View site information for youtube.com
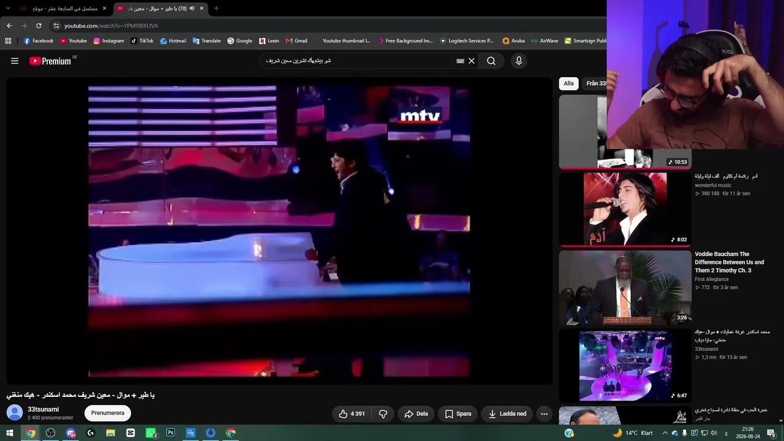The height and width of the screenshot is (441, 784). [x=56, y=26]
